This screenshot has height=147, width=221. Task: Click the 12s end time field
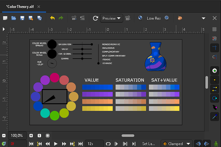pos(94,144)
